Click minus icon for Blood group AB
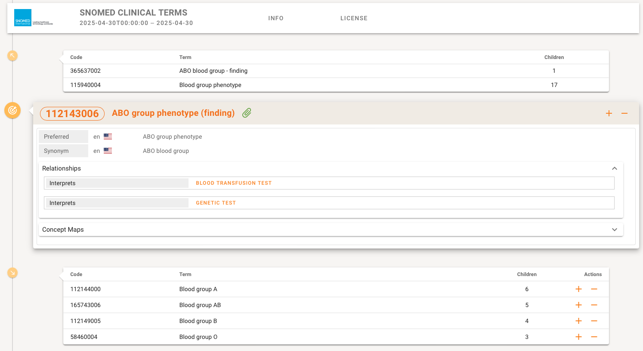This screenshot has height=351, width=643. 594,305
